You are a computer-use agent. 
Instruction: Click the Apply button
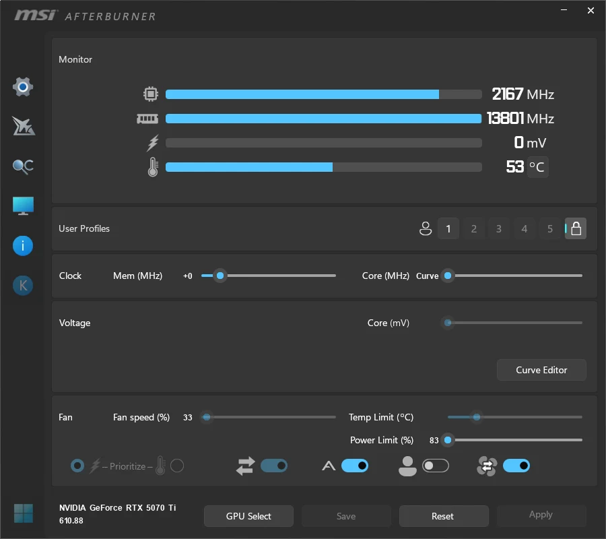pos(541,515)
